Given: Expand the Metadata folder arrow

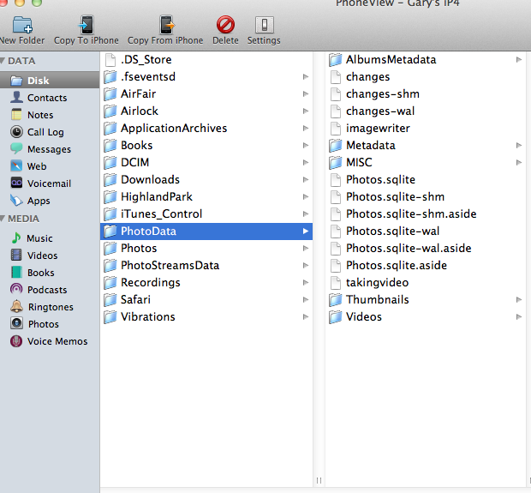Looking at the screenshot, I should click(518, 146).
